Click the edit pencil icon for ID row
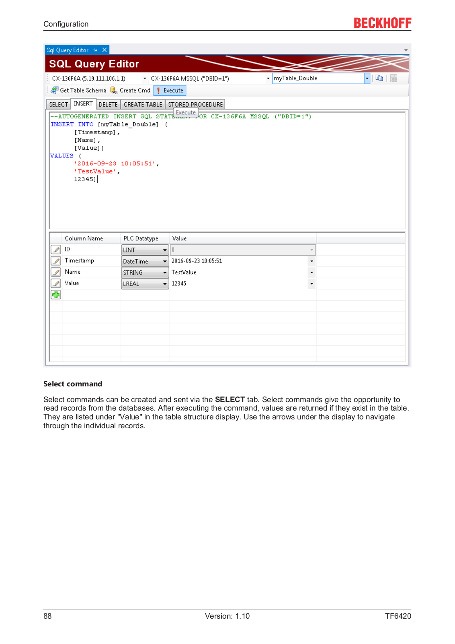 point(56,250)
